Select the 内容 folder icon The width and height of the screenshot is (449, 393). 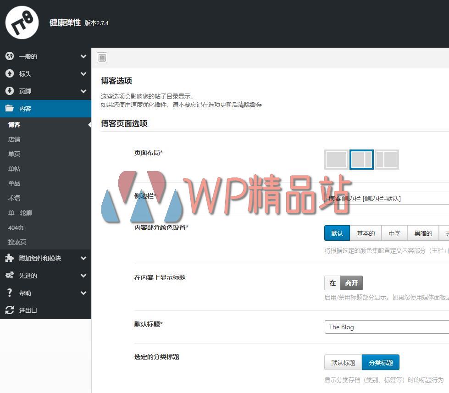click(x=10, y=108)
